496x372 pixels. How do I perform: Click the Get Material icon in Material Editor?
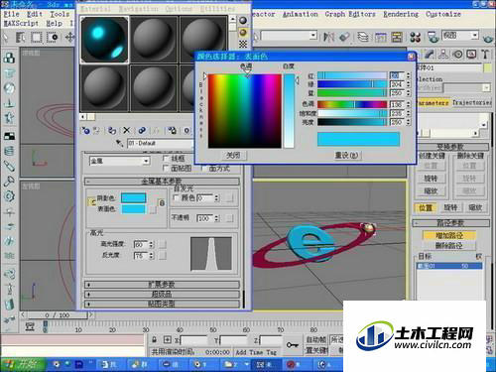(86, 131)
